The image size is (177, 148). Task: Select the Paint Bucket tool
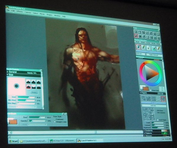click(x=140, y=36)
